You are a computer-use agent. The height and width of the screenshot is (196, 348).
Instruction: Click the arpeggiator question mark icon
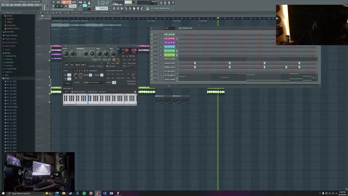[x=87, y=71]
